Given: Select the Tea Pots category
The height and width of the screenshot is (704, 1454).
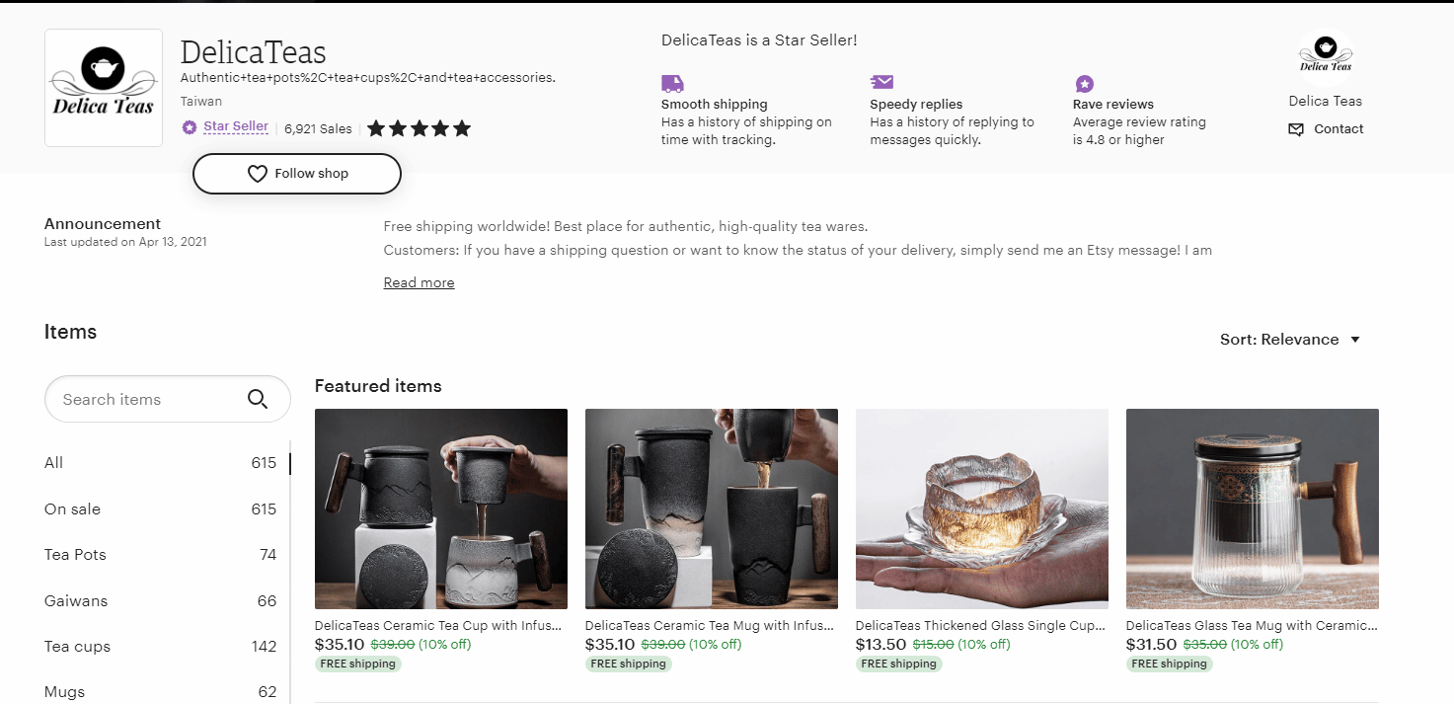Looking at the screenshot, I should coord(160,555).
